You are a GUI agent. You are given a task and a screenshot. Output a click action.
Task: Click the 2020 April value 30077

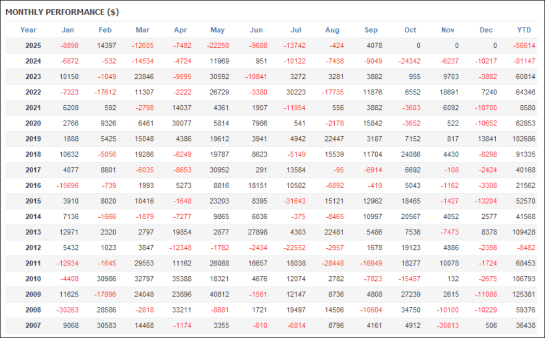click(181, 123)
